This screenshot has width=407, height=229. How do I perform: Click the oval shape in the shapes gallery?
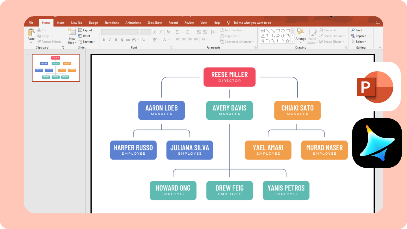pos(283,31)
